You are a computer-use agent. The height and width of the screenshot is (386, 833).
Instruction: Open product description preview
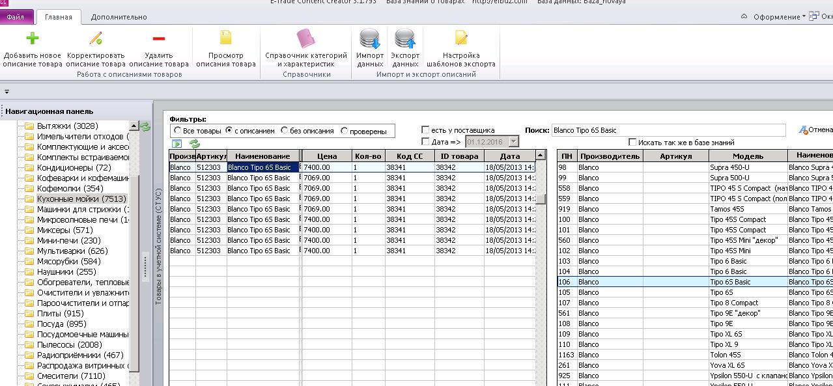coord(226,49)
